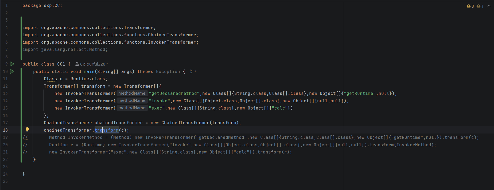Click the "calc" string on line 15
This screenshot has height=190, width=494.
pos(280,108)
